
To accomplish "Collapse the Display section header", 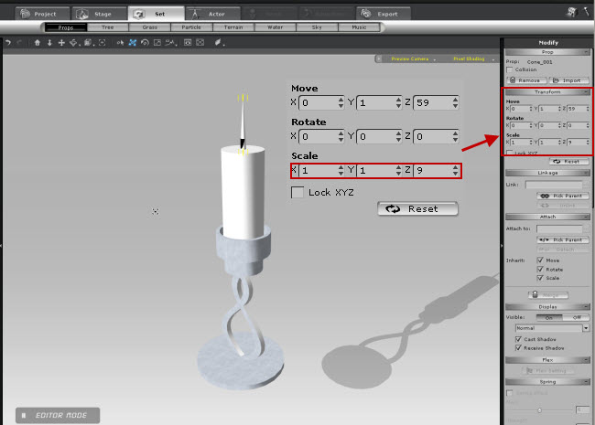I will pyautogui.click(x=547, y=307).
